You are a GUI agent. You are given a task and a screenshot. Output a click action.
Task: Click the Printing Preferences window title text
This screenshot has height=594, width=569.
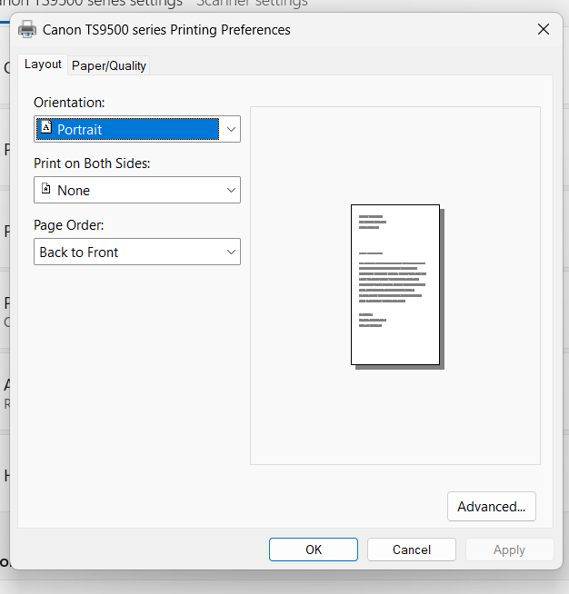click(x=166, y=30)
